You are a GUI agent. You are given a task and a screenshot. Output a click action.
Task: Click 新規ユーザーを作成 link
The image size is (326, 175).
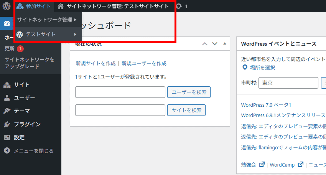coord(144,63)
